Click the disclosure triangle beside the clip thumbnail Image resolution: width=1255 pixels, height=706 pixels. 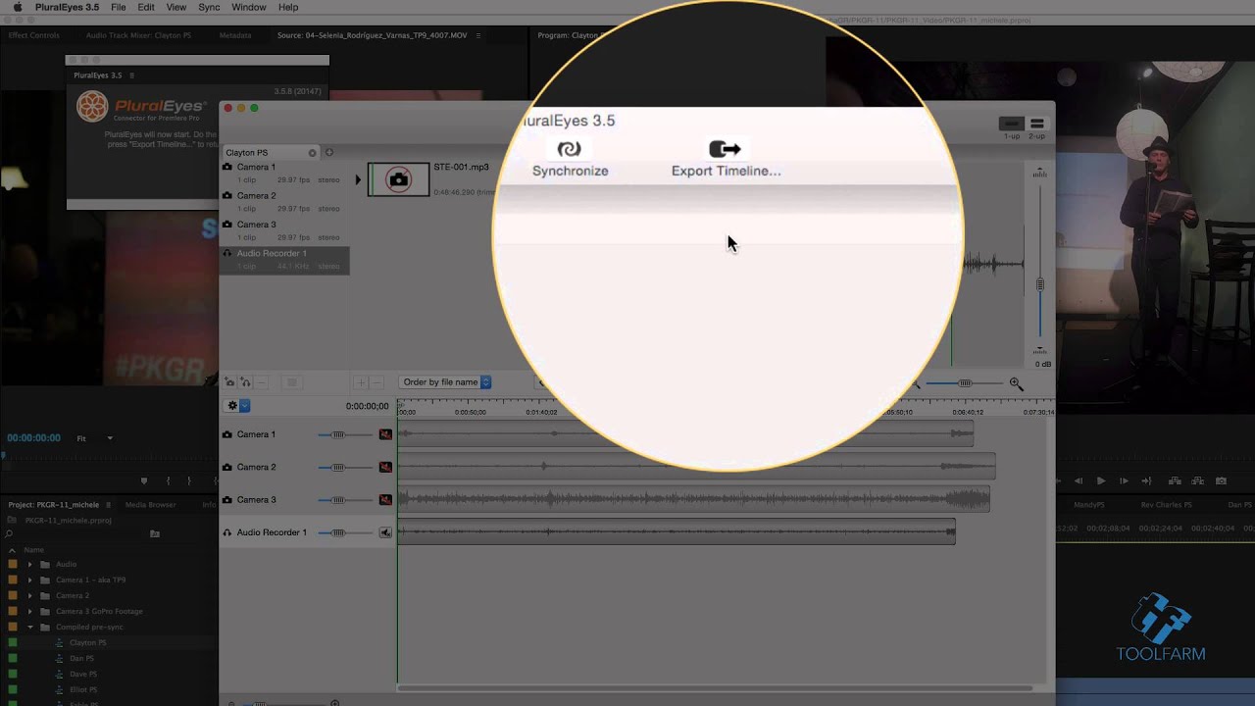358,179
